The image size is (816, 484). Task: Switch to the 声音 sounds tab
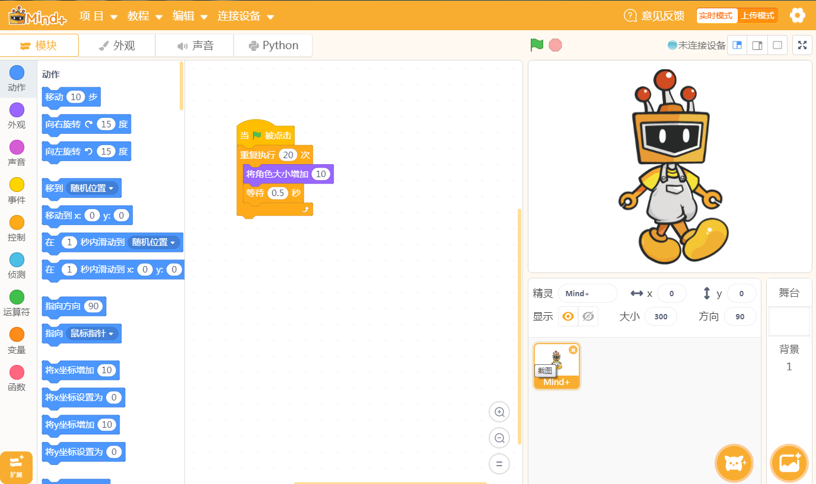coord(195,46)
